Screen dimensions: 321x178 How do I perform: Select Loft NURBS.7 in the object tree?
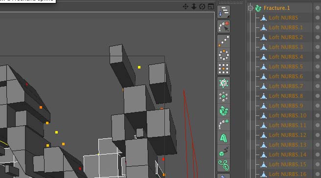click(x=286, y=87)
